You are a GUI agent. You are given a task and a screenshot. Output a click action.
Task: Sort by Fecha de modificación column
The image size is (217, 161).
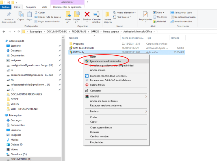click(133, 38)
